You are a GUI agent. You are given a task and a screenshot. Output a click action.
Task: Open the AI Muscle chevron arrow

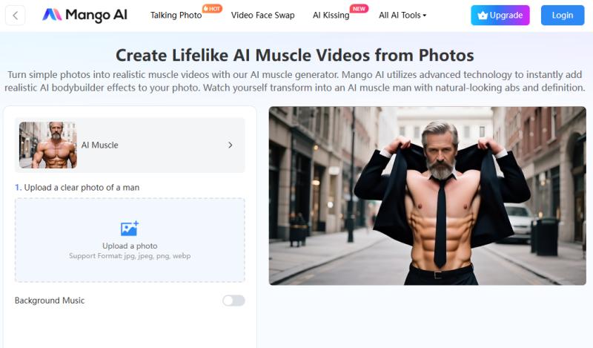[231, 145]
